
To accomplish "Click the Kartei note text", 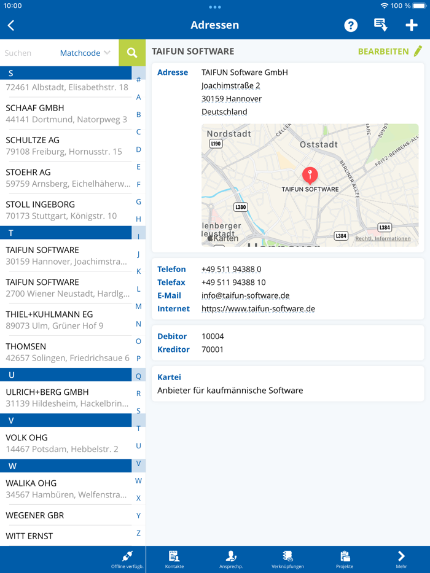I will click(x=230, y=390).
